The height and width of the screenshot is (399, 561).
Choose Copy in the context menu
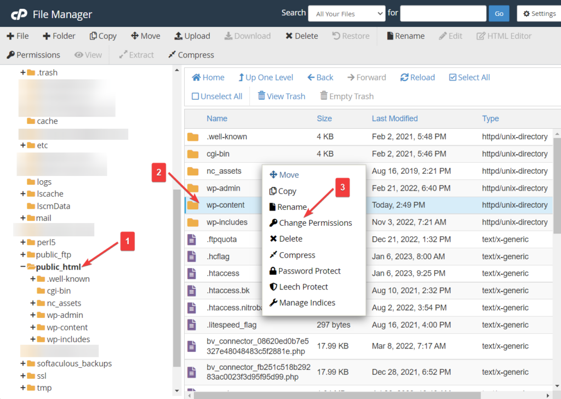(x=283, y=191)
